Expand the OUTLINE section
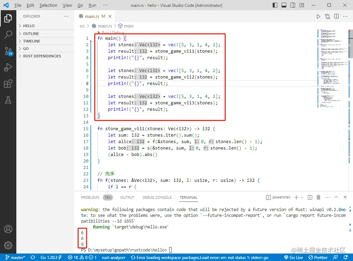 click(45, 34)
